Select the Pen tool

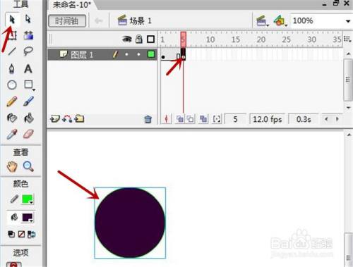coord(12,69)
